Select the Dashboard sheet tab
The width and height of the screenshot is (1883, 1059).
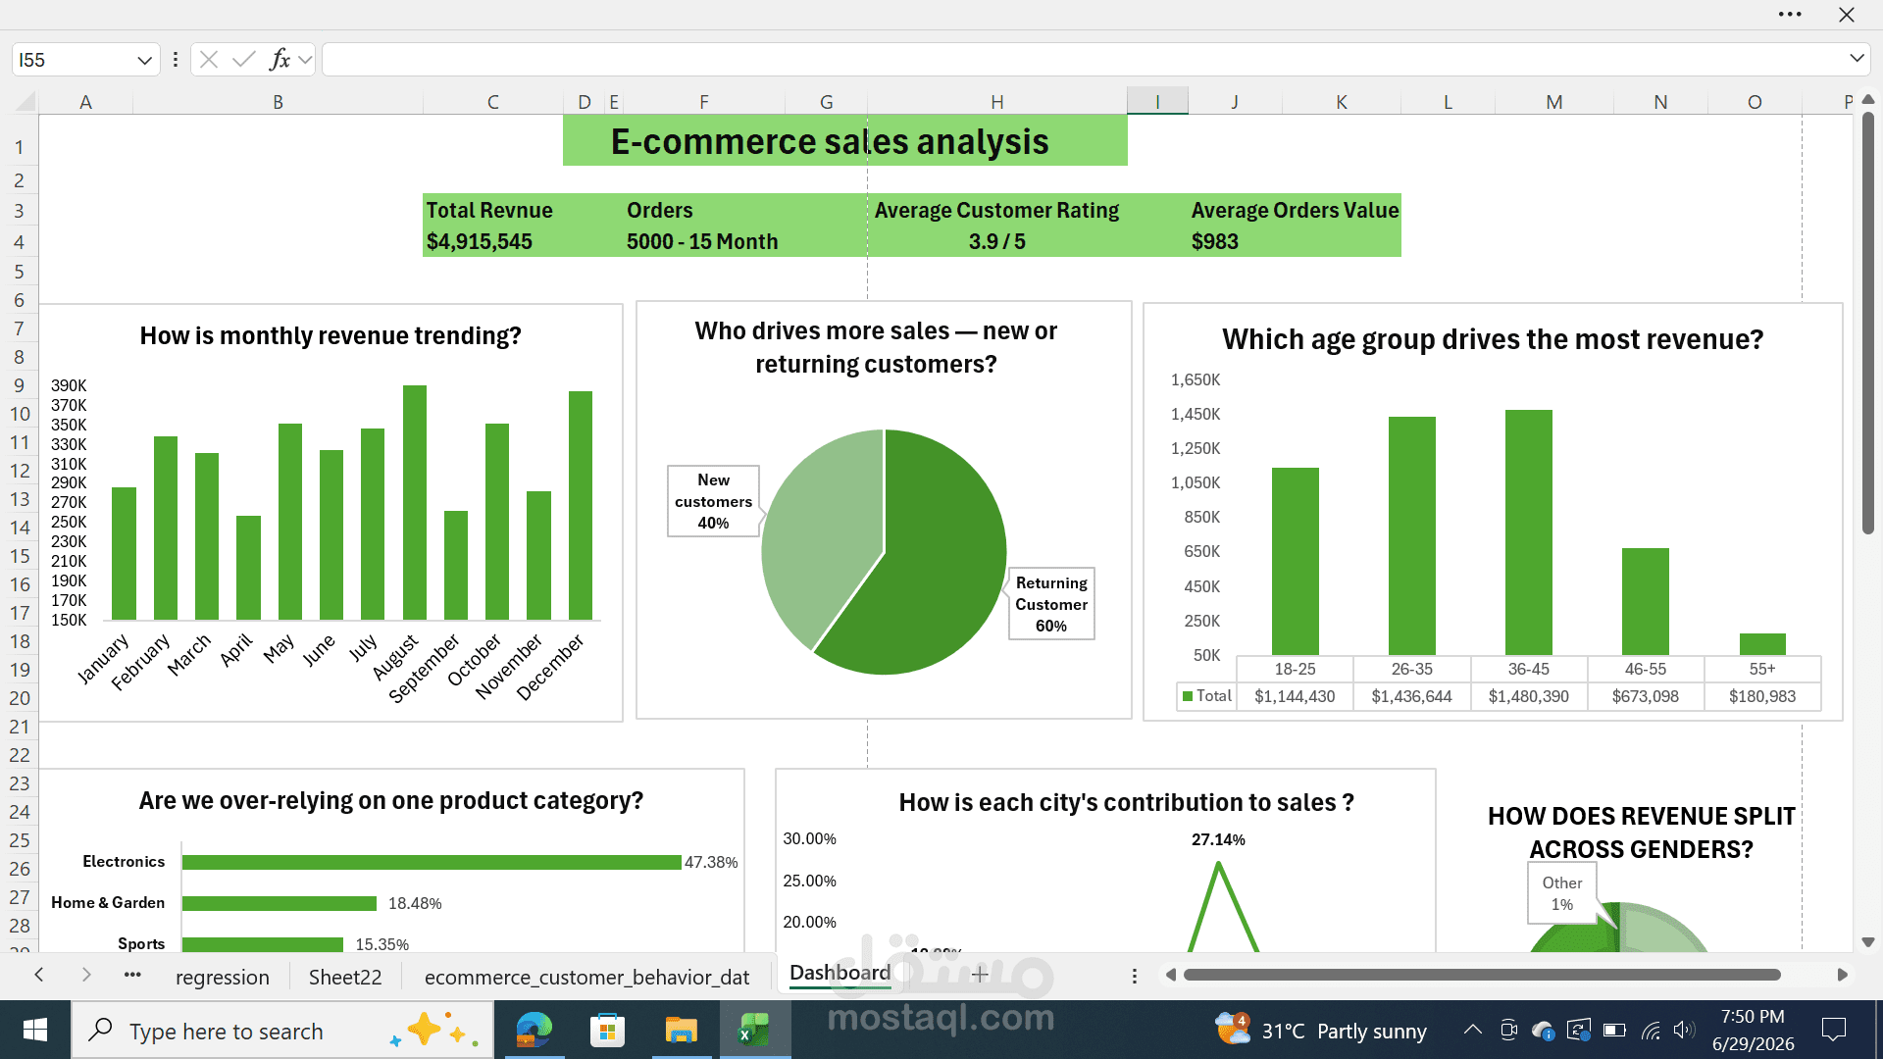pos(840,973)
